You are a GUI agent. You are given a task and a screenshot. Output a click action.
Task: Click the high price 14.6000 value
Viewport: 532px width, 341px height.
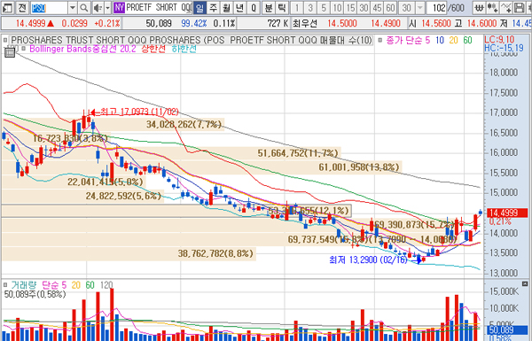(481, 23)
